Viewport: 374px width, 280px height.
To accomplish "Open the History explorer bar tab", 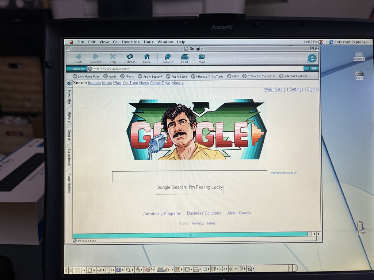I will click(x=69, y=117).
